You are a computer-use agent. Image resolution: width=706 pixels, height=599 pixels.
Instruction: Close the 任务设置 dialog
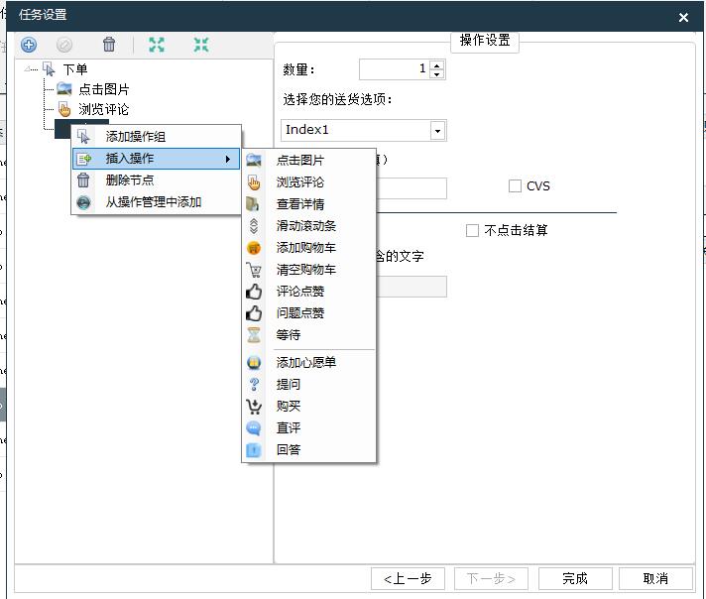[683, 17]
